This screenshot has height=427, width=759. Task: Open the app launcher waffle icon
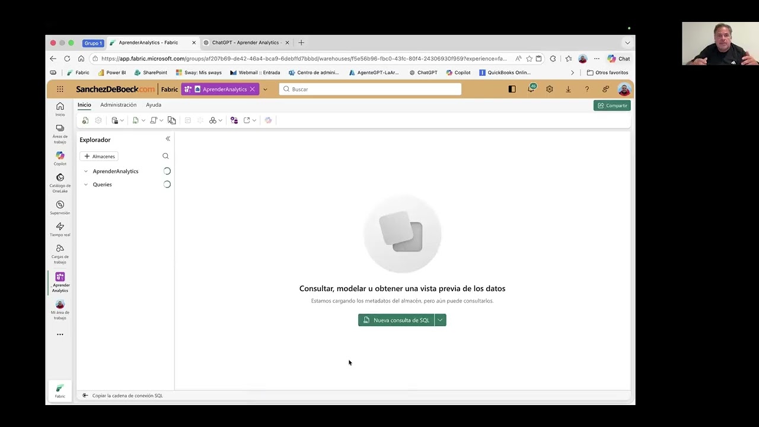[60, 89]
